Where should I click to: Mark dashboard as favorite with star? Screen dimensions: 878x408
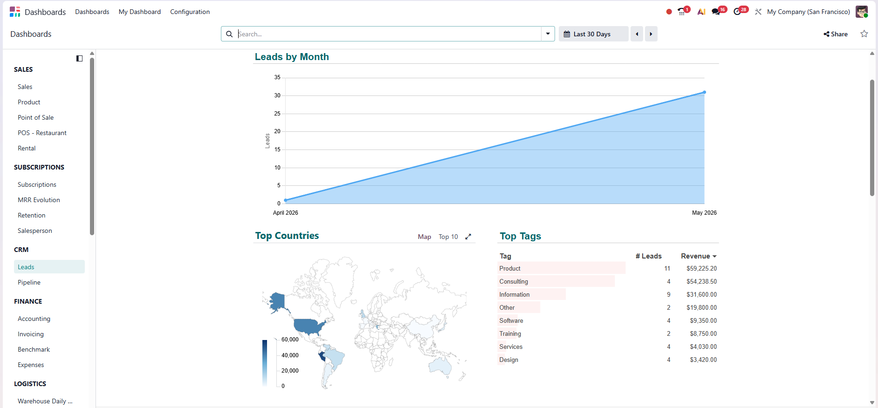[864, 34]
